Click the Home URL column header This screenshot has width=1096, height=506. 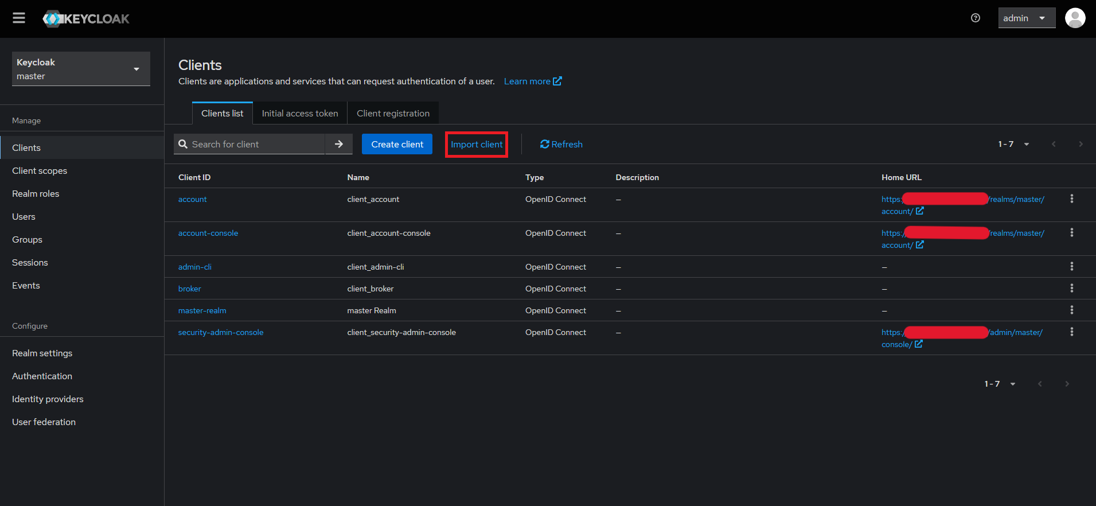tap(902, 177)
